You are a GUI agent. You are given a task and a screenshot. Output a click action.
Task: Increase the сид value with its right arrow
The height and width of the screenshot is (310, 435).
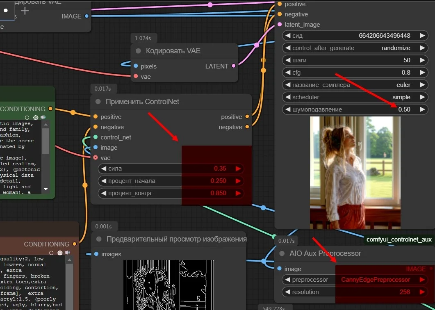point(422,36)
